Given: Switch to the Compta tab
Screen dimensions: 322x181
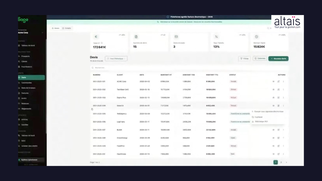Looking at the screenshot, I should (67, 28).
